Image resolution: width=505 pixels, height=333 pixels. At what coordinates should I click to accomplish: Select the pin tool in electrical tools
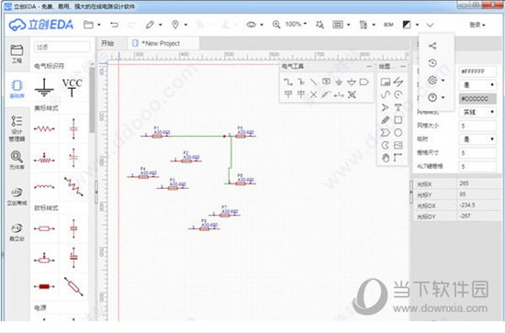[x=339, y=94]
